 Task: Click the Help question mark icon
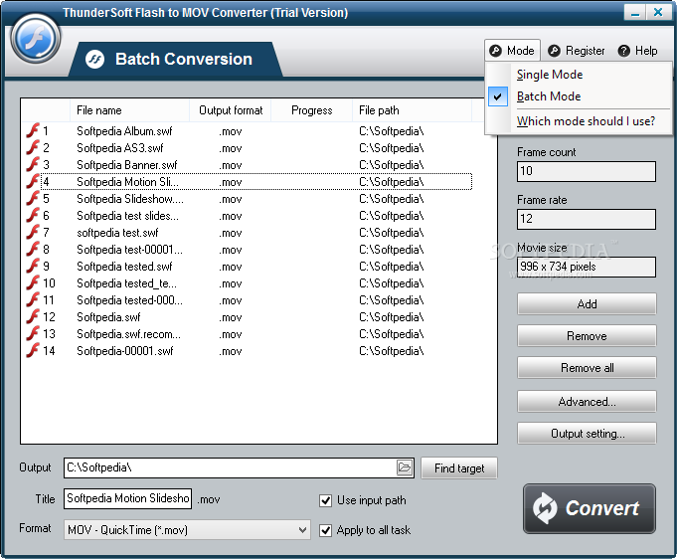(x=624, y=51)
